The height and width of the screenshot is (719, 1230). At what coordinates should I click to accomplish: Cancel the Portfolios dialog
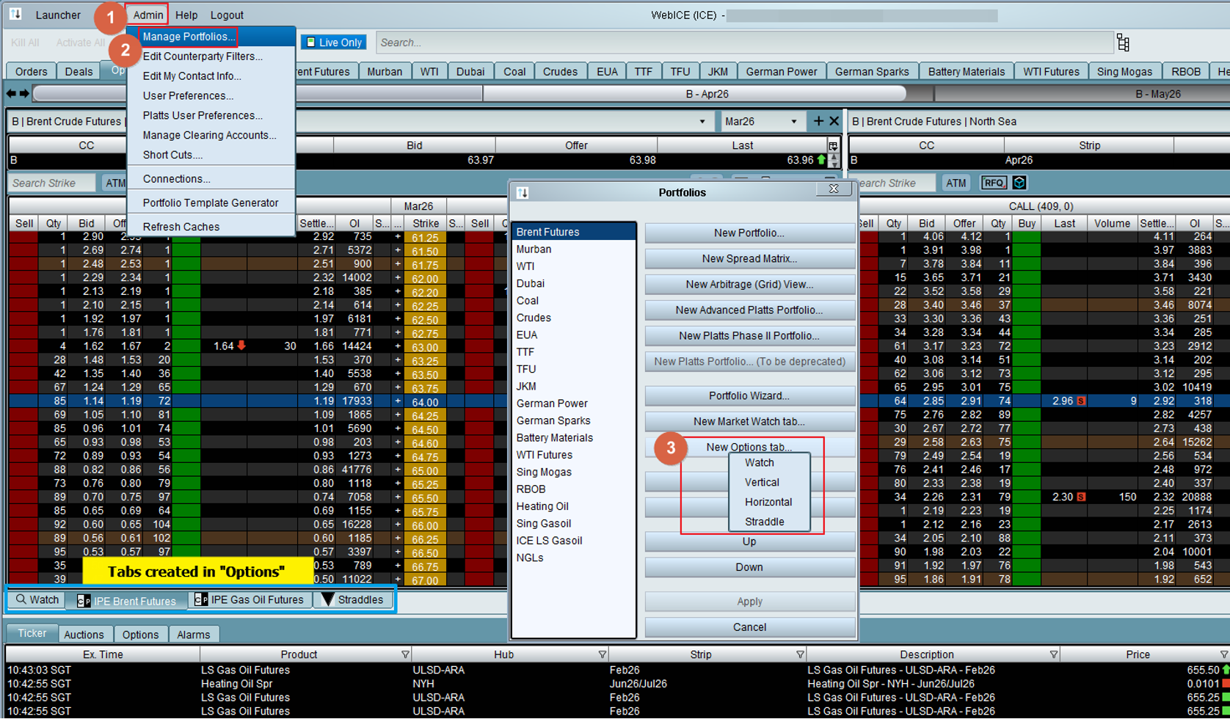[749, 627]
